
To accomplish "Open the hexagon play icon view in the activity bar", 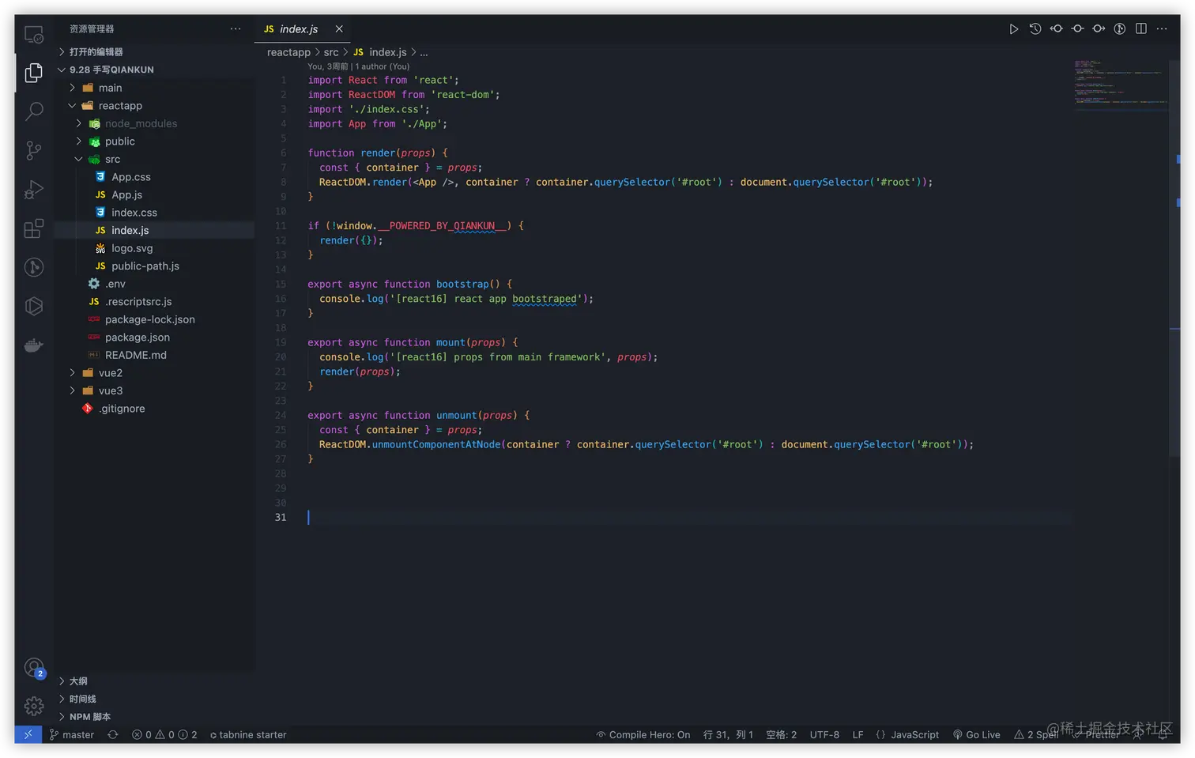I will [33, 306].
